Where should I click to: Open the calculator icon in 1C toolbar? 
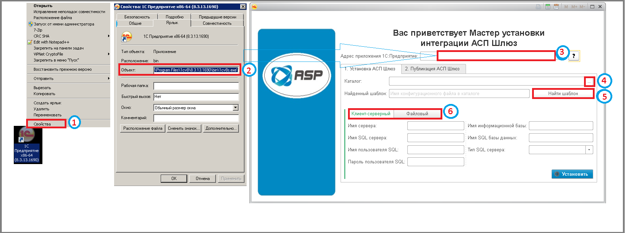(548, 7)
